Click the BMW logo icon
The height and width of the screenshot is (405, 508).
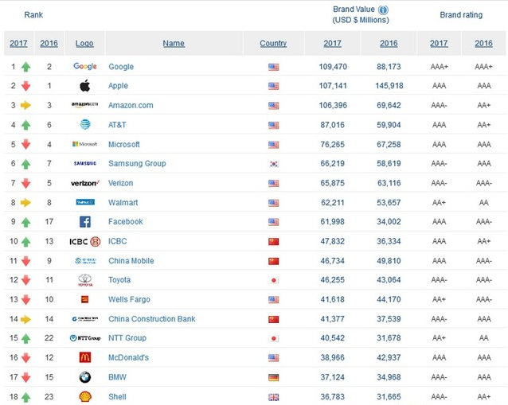(84, 377)
